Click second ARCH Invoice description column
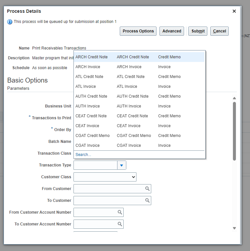Image resolution: width=250 pixels, height=251 pixels. coord(129,67)
